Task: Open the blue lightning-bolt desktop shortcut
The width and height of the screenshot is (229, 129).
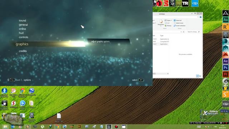Action: click(23, 103)
